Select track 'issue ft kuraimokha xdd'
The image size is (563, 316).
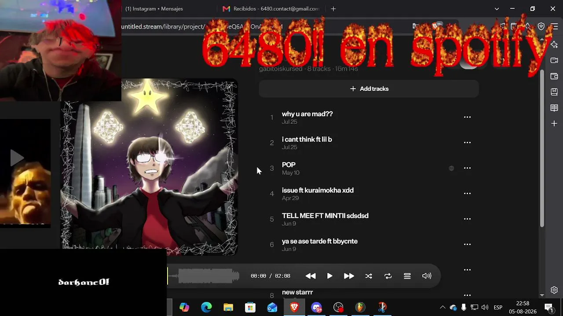318,190
